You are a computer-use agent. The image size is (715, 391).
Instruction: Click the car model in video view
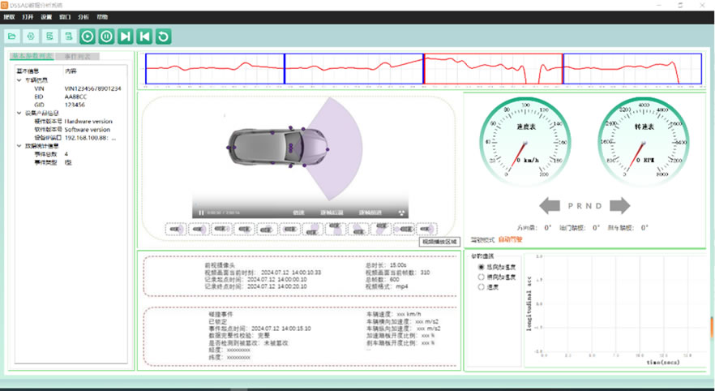[x=278, y=148]
